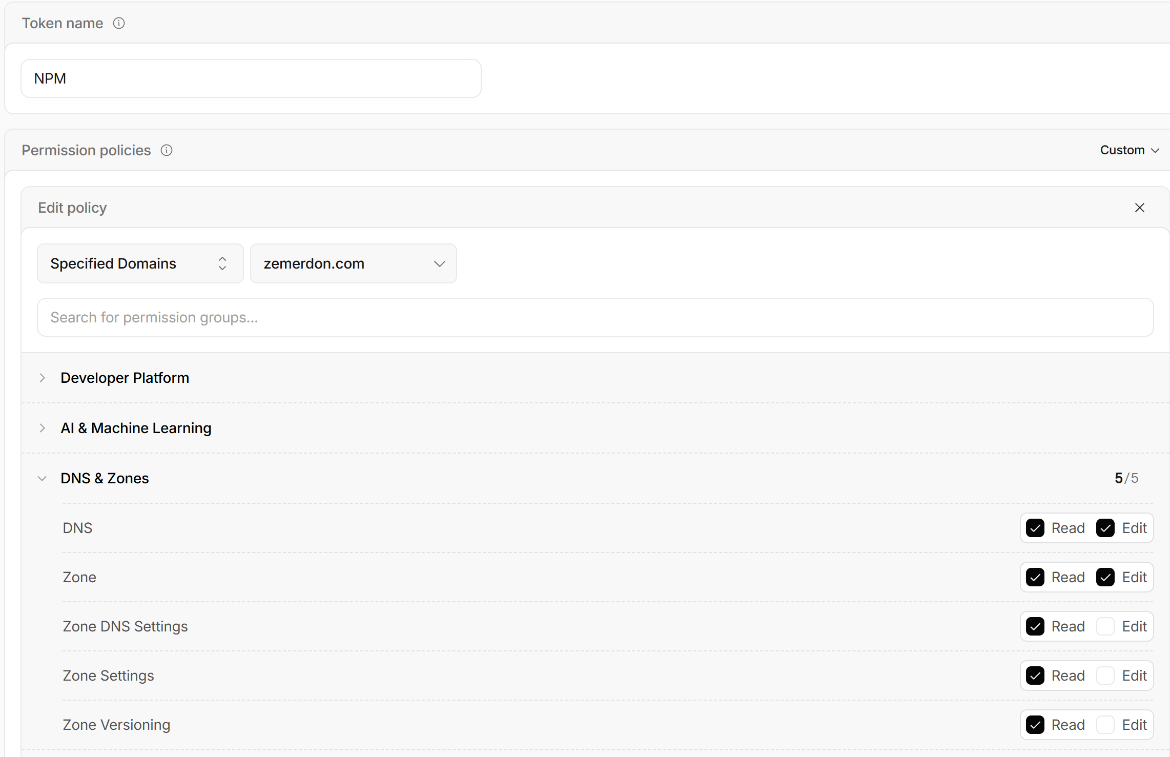This screenshot has width=1170, height=757.
Task: Click the Token name info icon
Action: pos(119,23)
